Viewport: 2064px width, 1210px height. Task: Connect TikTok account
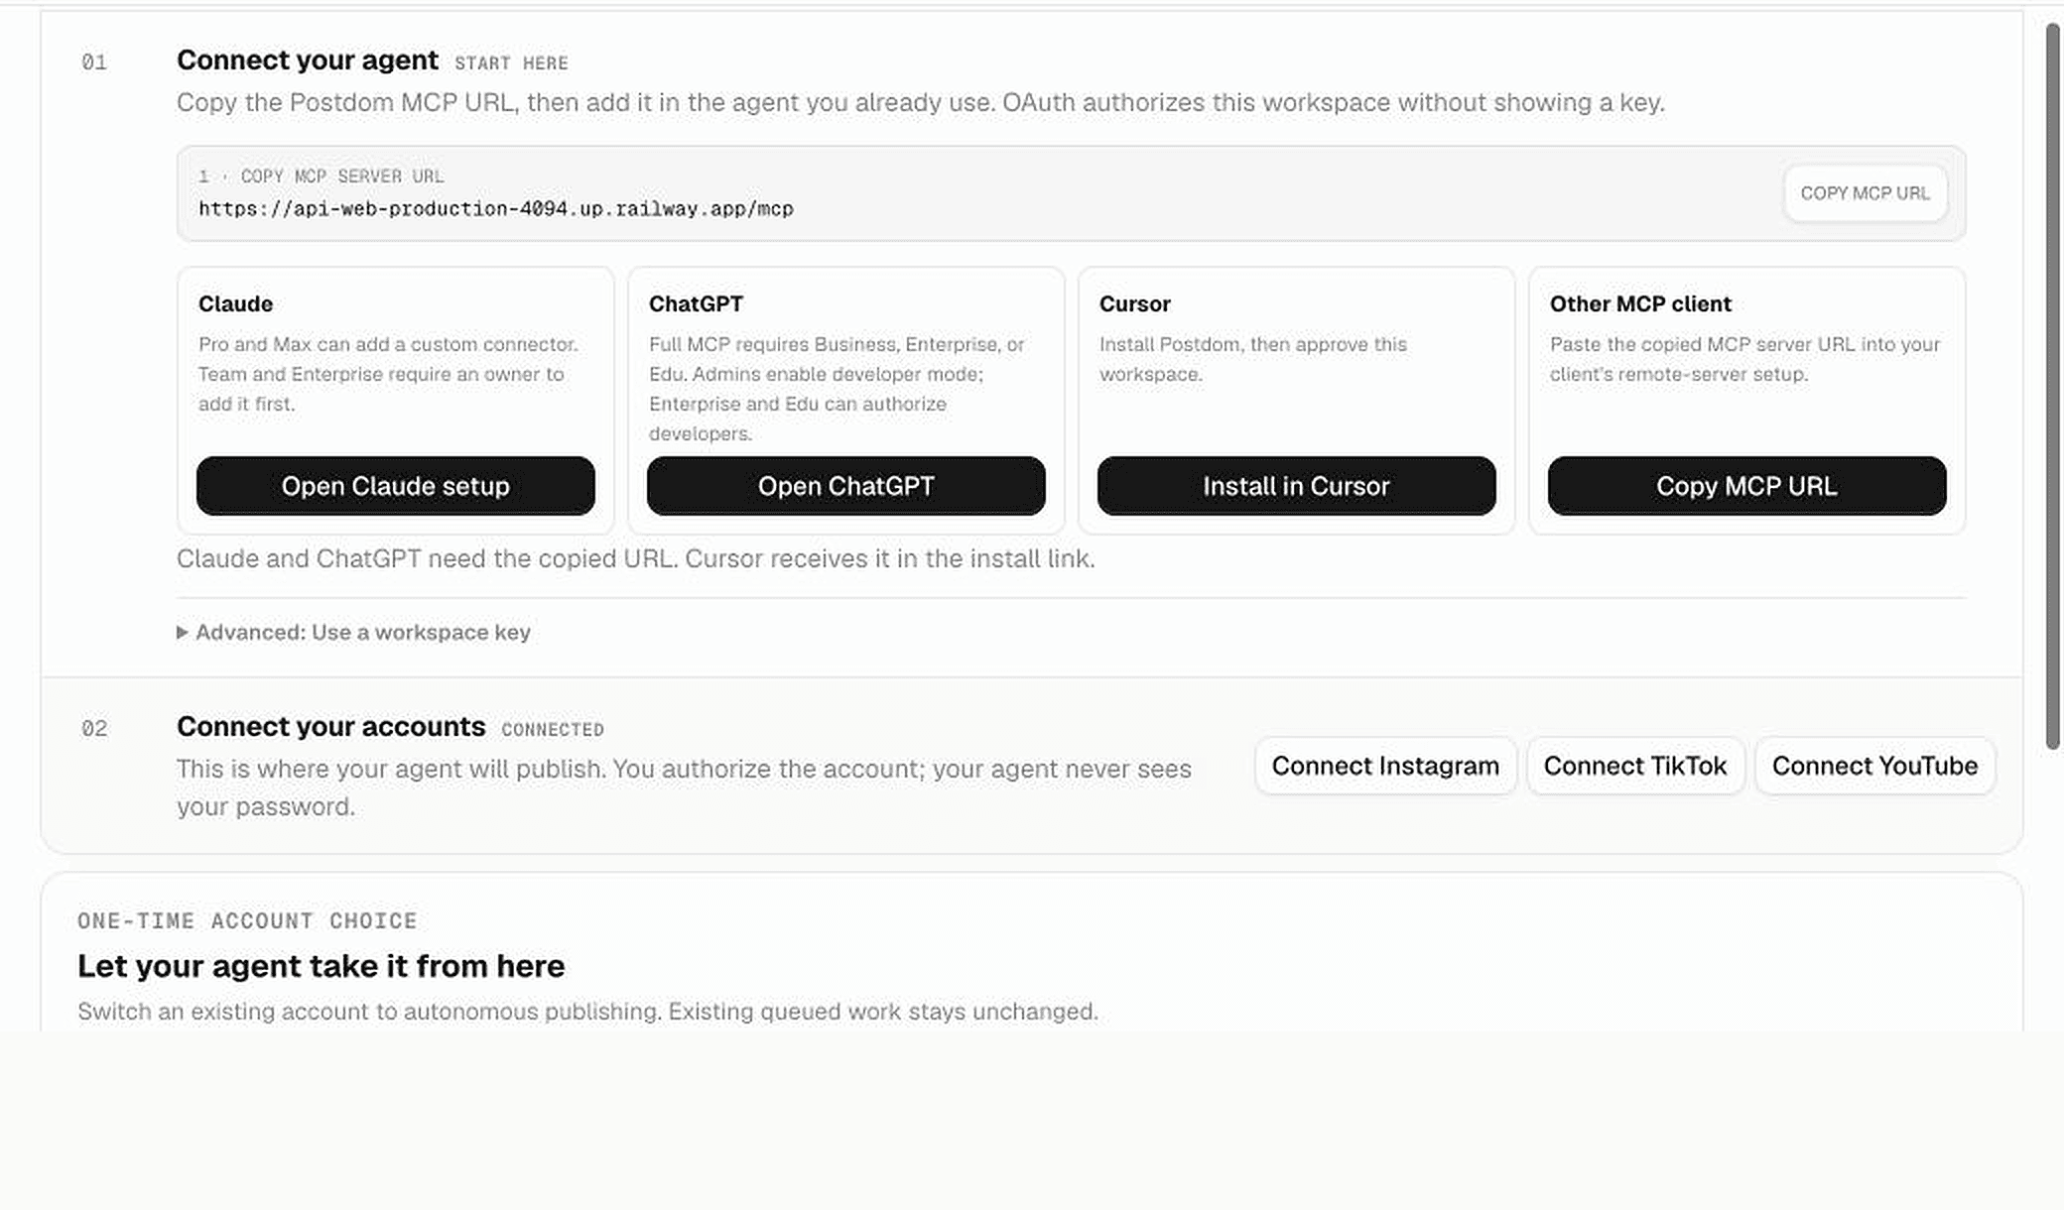[1635, 766]
